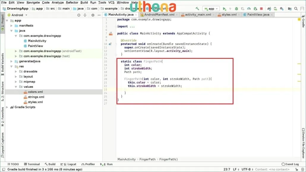The width and height of the screenshot is (306, 172).
Task: Stop the running app with red square
Action: pos(261,9)
